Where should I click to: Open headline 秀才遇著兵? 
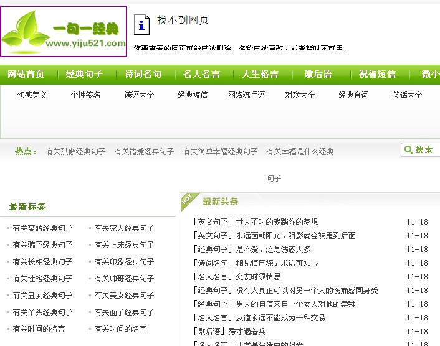click(x=247, y=332)
